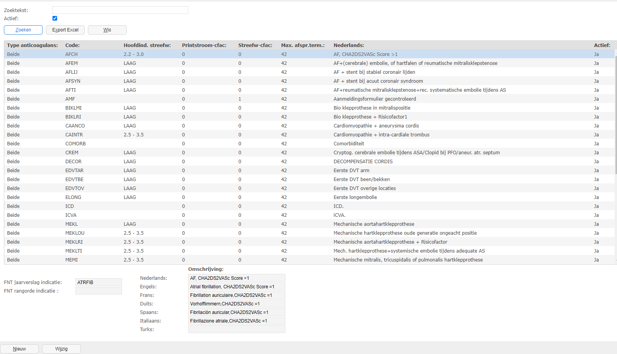Click the 2.2 - 3.0 streefwaarde cell

point(134,54)
